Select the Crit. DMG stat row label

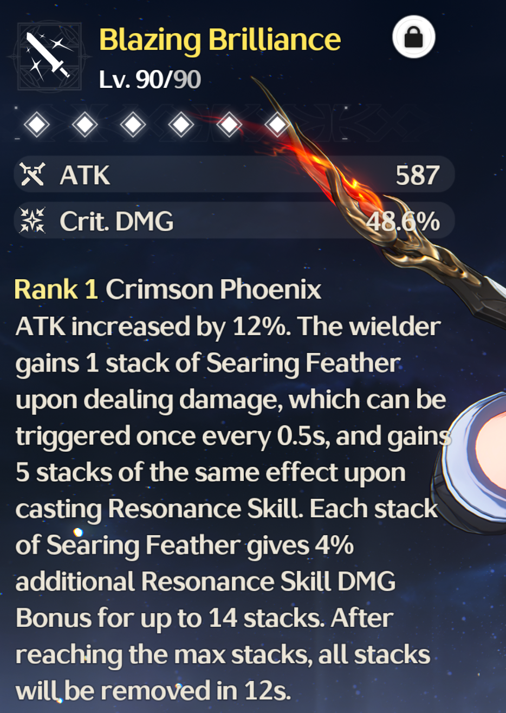[x=116, y=221]
